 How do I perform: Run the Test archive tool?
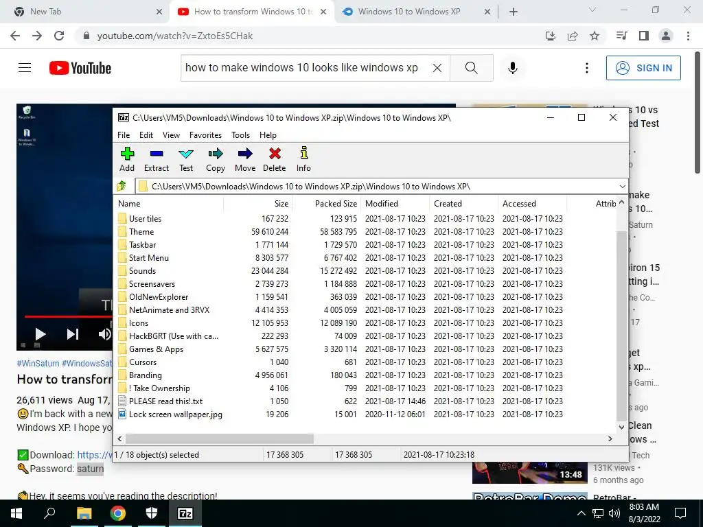[x=186, y=159]
